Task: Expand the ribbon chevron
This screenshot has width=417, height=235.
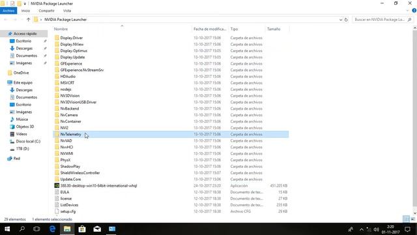Action: click(x=408, y=10)
